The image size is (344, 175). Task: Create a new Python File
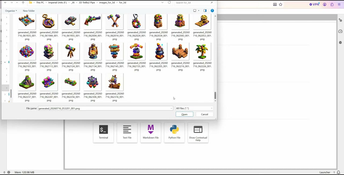click(174, 132)
